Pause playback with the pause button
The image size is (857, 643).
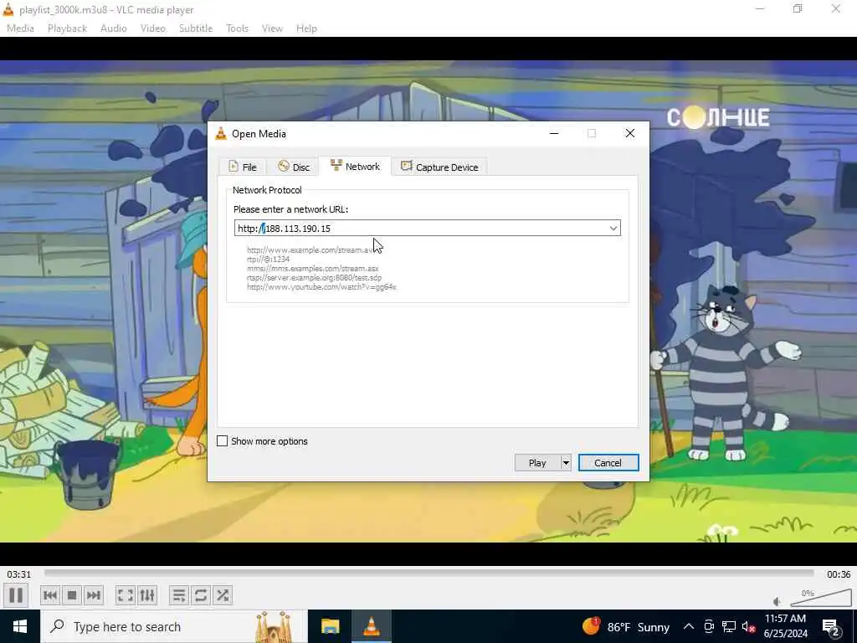click(x=16, y=595)
